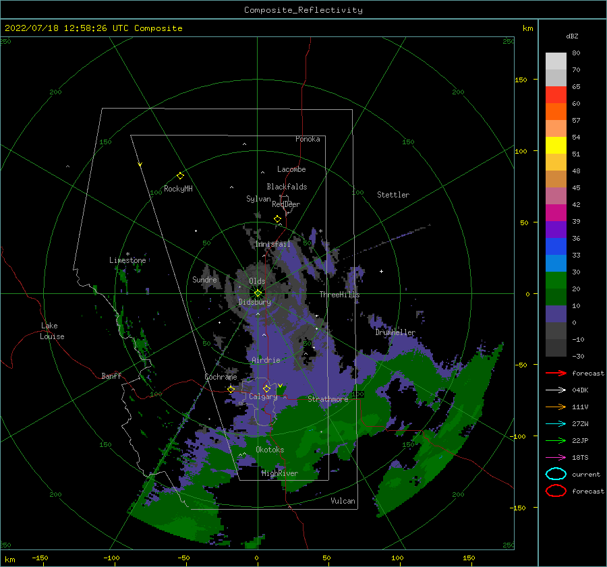
Task: Click the Stettler town label
Action: coord(393,195)
